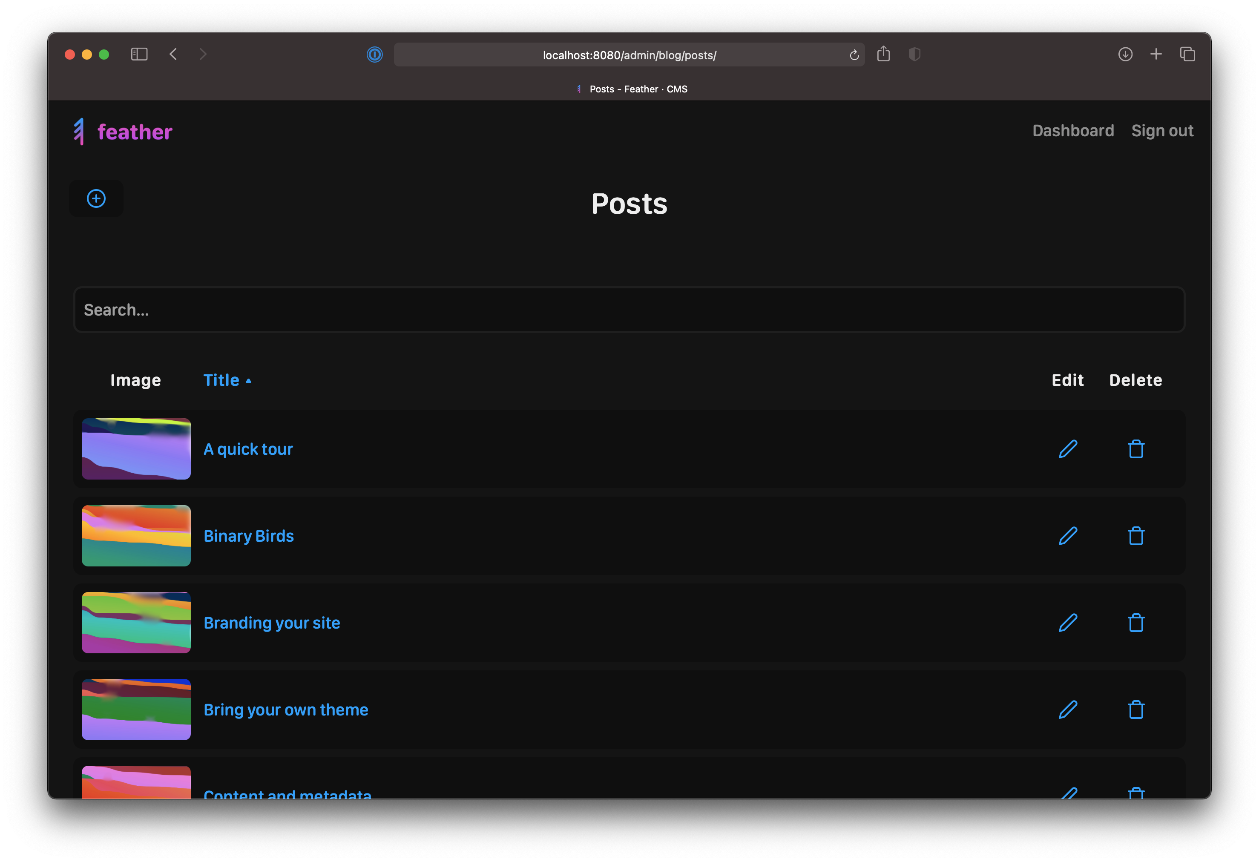Image resolution: width=1259 pixels, height=862 pixels.
Task: Reload the current page
Action: 854,55
